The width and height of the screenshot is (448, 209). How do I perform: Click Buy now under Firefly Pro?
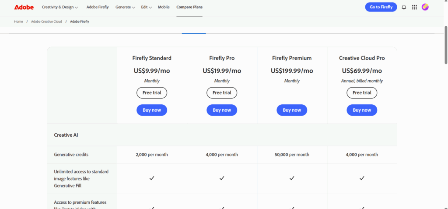pyautogui.click(x=222, y=110)
